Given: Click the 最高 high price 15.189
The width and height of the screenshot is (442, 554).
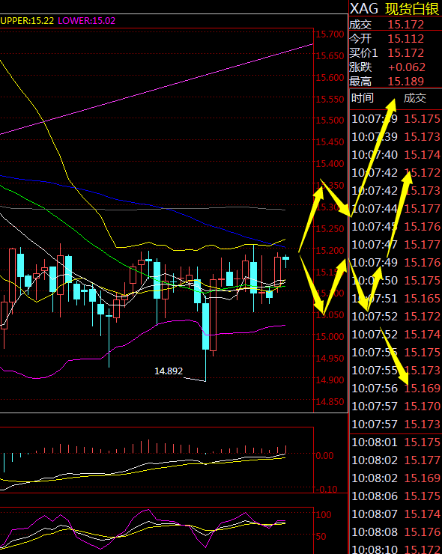Looking at the screenshot, I should 405,81.
